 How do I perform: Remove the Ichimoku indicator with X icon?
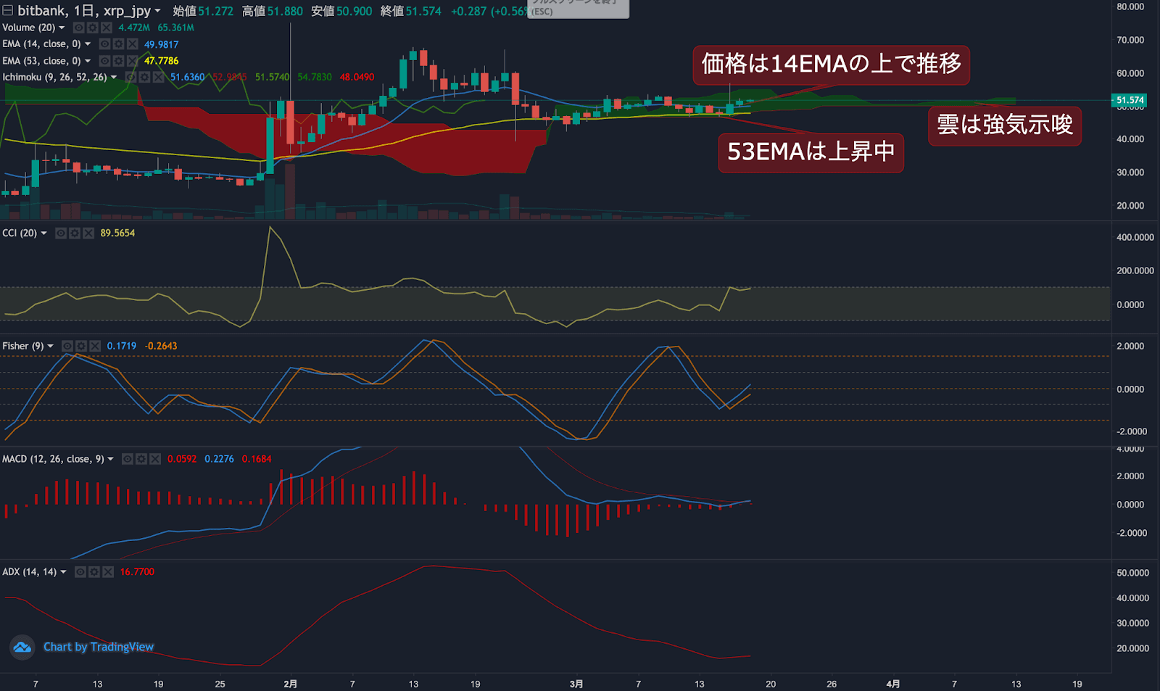[x=158, y=77]
